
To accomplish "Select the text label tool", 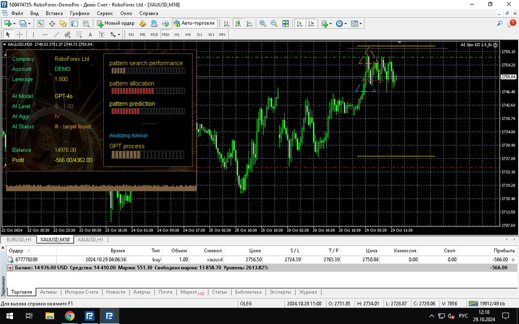I will [90, 35].
